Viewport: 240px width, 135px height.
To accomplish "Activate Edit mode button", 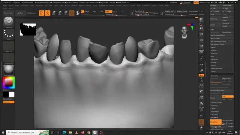I will pos(42,13).
